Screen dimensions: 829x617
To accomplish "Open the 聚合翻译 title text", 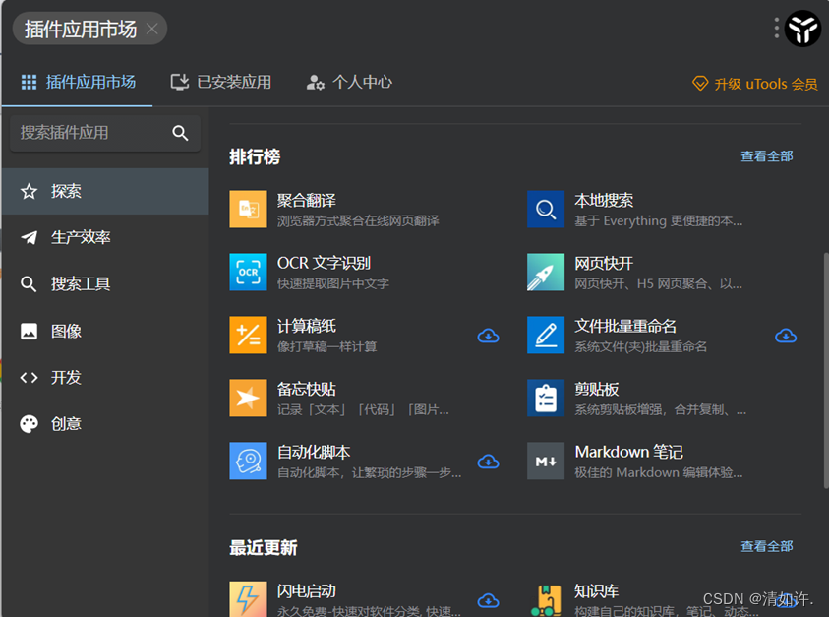I will [307, 200].
